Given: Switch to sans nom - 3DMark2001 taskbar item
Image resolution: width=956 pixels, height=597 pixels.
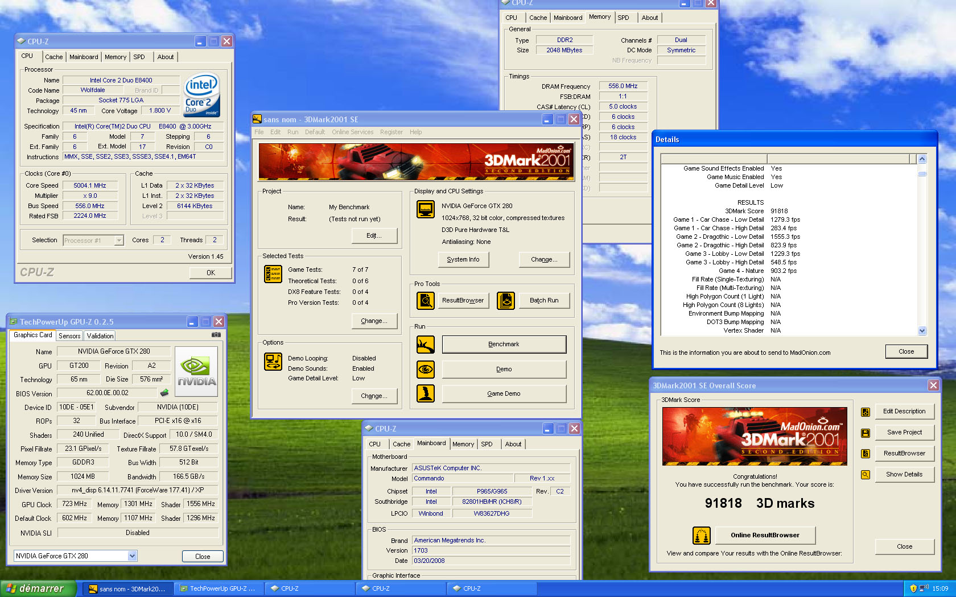Looking at the screenshot, I should tap(127, 589).
